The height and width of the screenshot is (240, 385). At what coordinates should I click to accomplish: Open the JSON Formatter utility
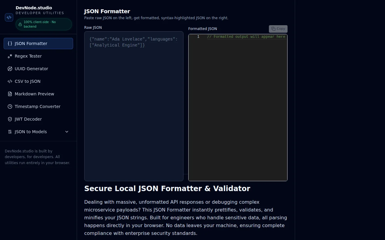pos(38,43)
